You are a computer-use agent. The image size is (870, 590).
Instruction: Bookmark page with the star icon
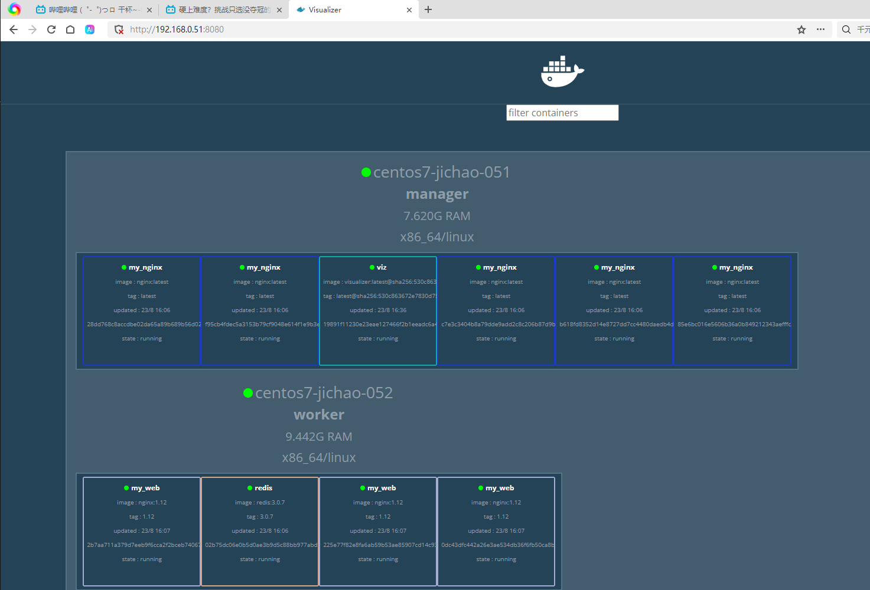801,29
